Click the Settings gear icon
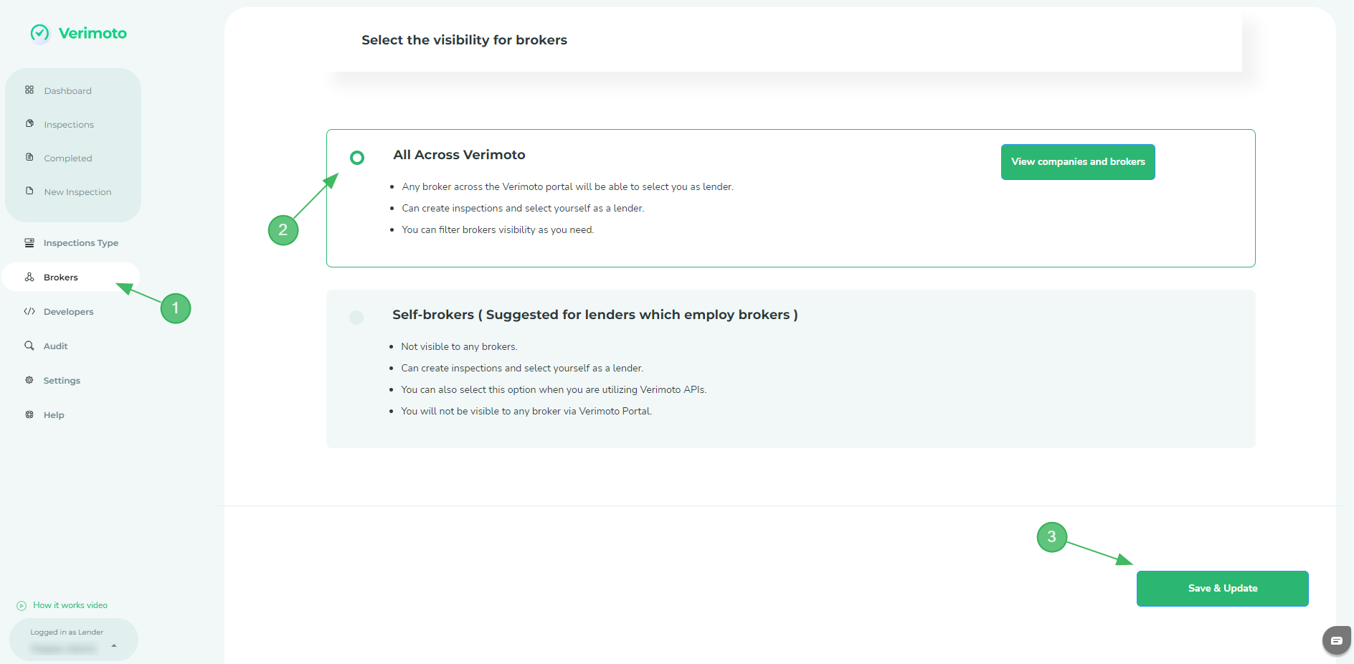The width and height of the screenshot is (1354, 664). [x=29, y=380]
